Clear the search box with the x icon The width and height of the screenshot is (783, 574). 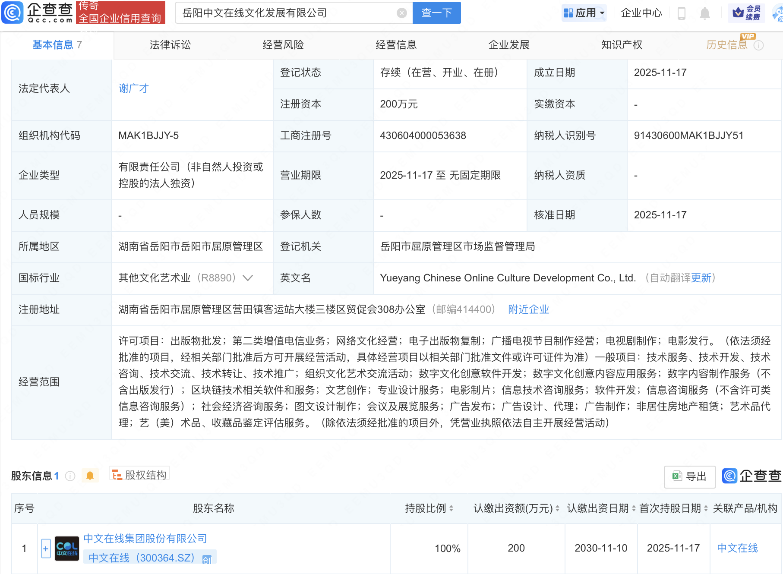click(402, 13)
